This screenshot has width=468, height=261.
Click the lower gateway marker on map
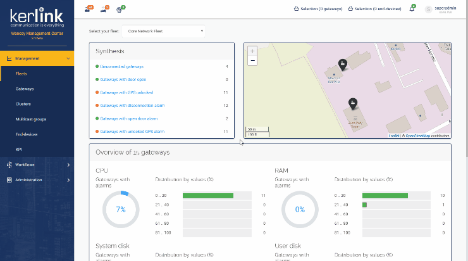click(353, 103)
